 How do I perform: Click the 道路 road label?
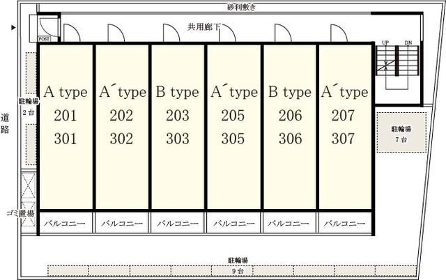click(x=5, y=123)
